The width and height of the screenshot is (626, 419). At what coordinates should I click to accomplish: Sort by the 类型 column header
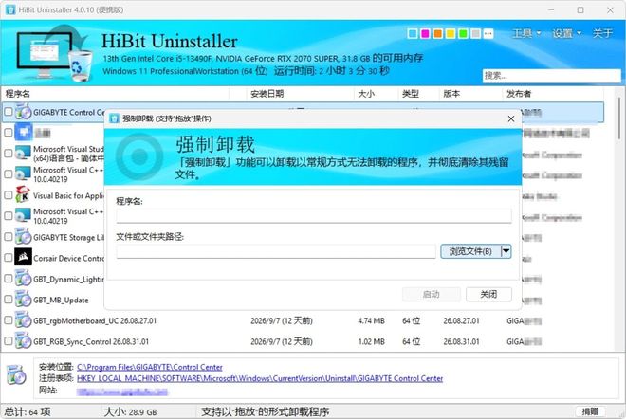(418, 94)
